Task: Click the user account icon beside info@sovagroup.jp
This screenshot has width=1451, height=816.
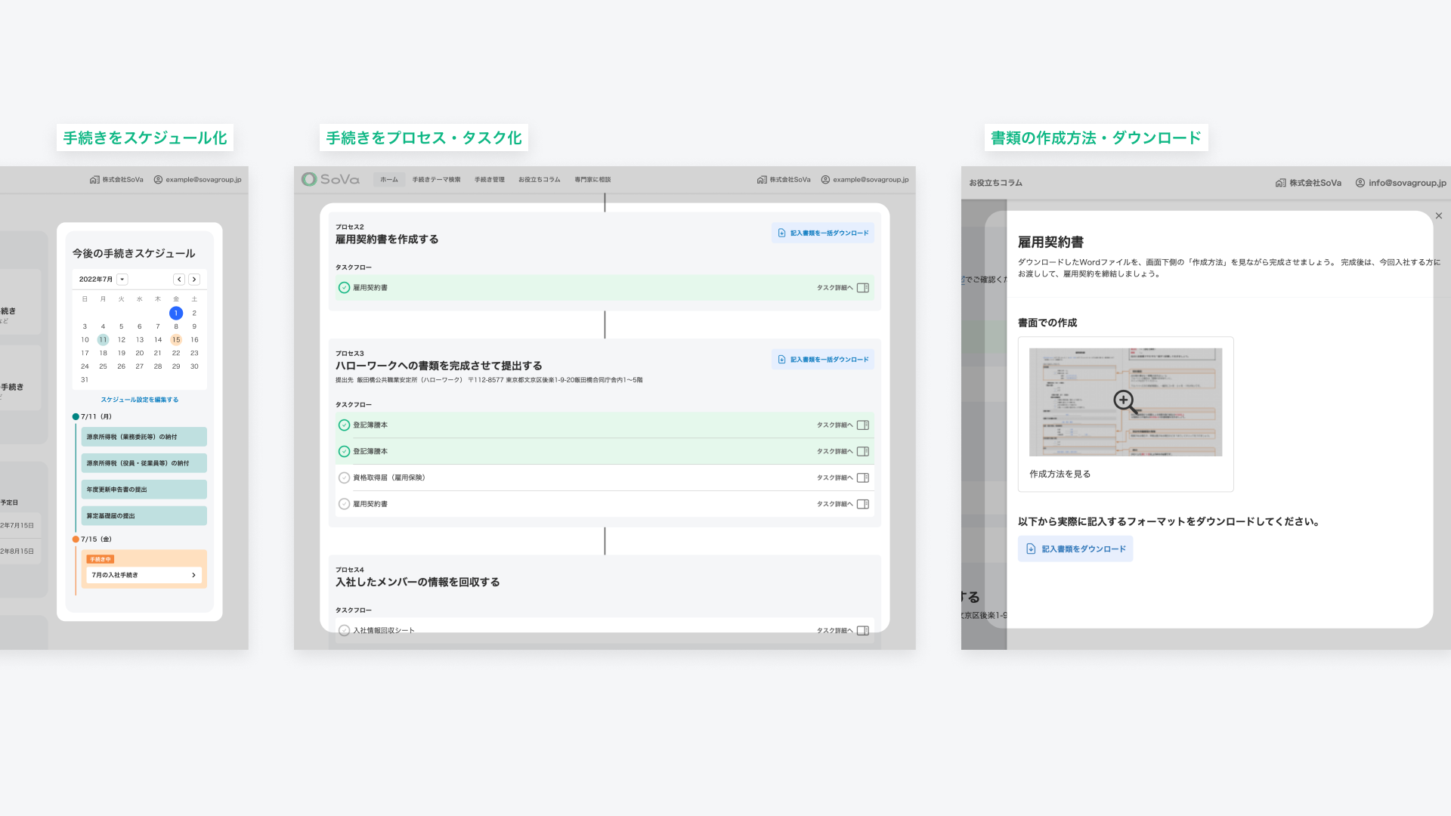Action: [1360, 183]
